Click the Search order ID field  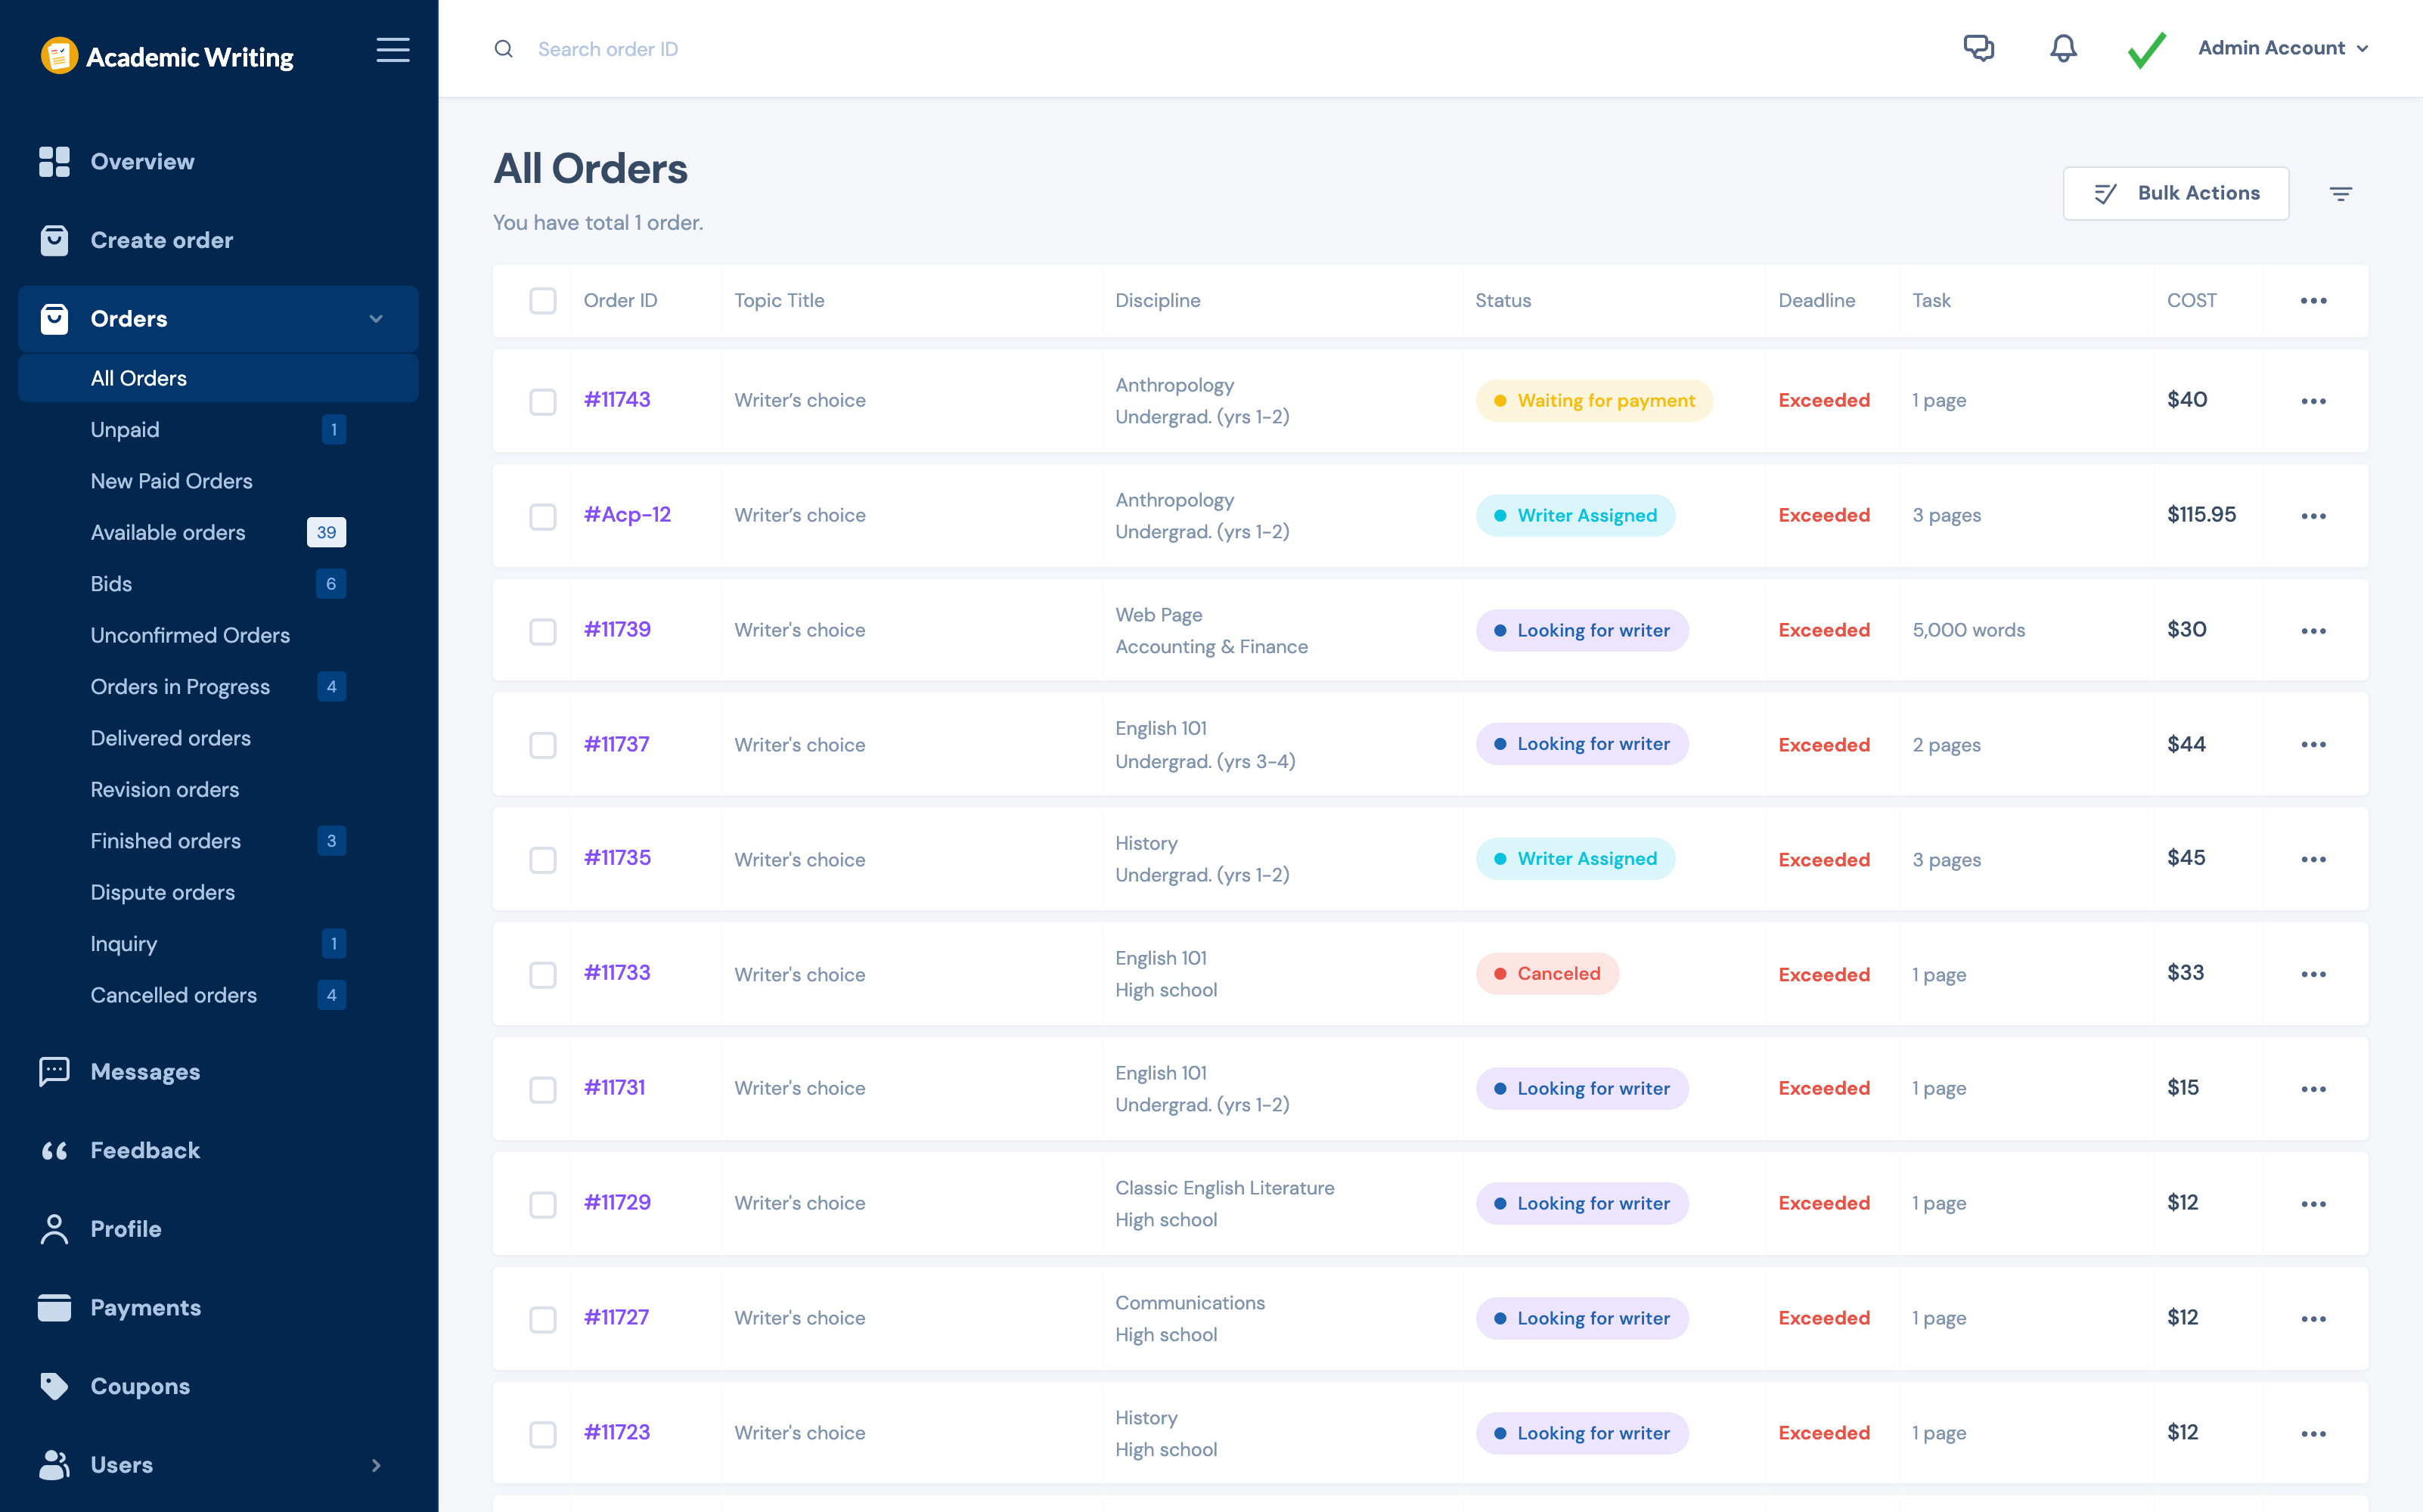coord(608,48)
